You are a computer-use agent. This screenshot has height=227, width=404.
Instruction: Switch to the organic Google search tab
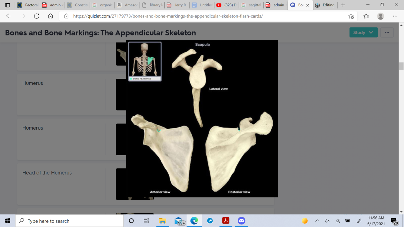pos(102,5)
